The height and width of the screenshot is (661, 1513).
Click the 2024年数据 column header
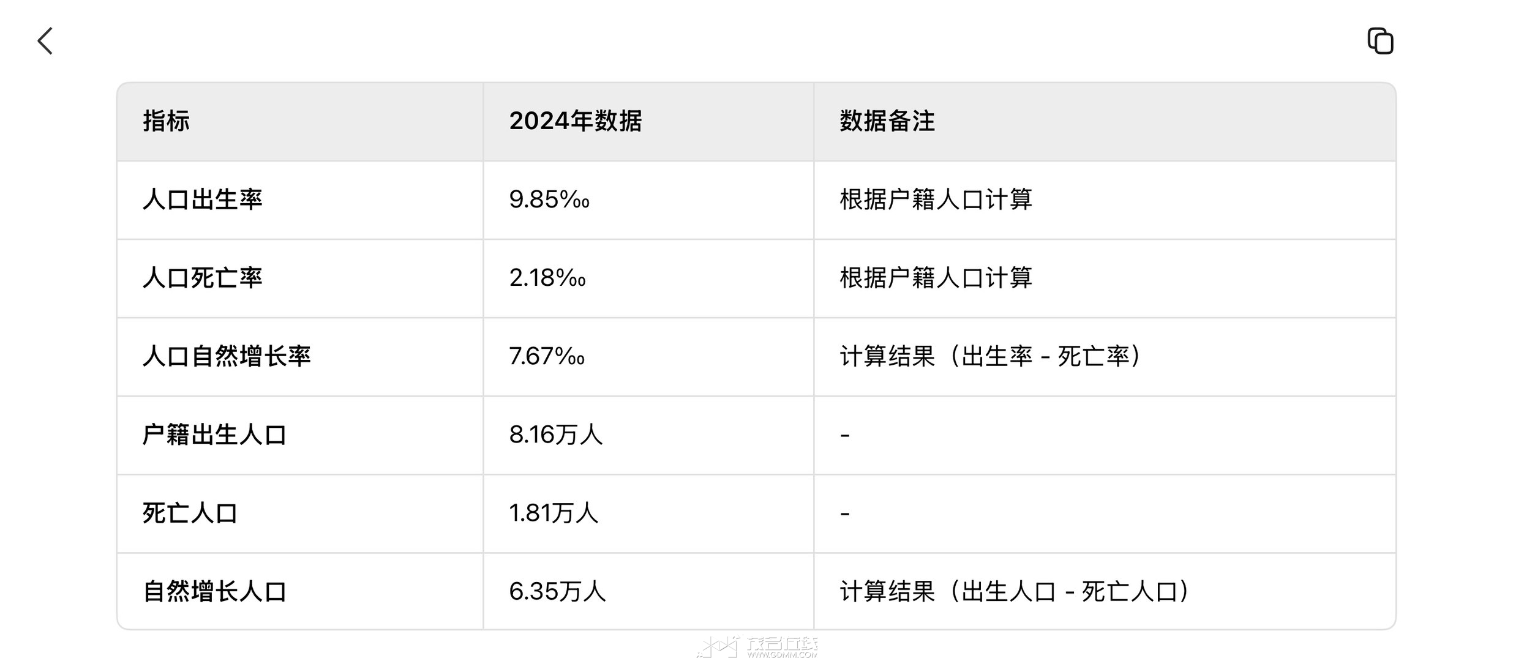575,121
